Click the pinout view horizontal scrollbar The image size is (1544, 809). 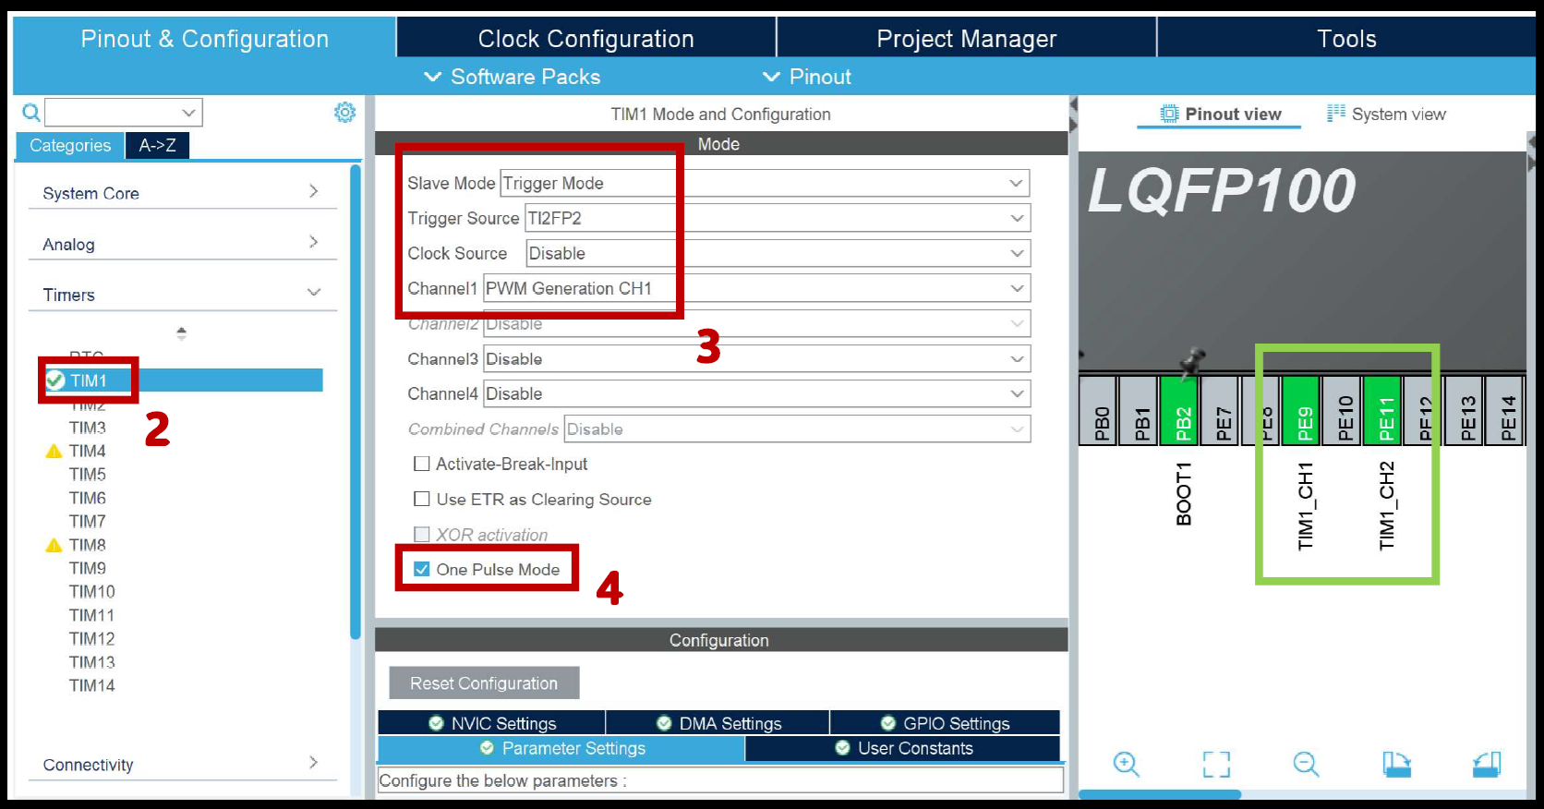coord(1160,794)
